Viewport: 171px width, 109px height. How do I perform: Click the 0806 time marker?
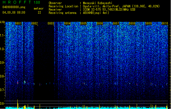tap(100, 23)
